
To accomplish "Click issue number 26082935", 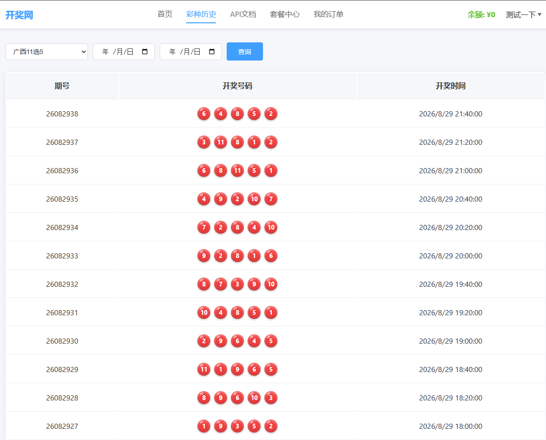I will pyautogui.click(x=62, y=199).
